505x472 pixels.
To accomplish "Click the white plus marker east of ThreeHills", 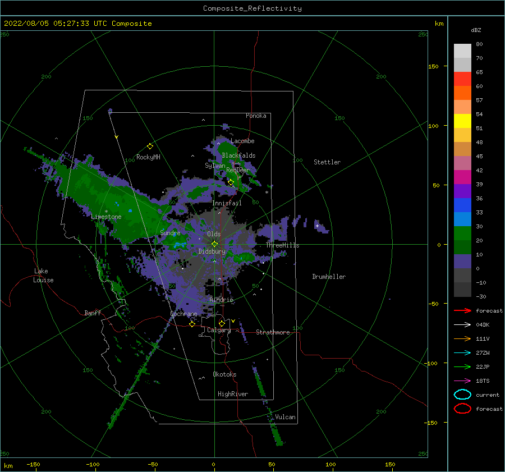I will click(317, 226).
